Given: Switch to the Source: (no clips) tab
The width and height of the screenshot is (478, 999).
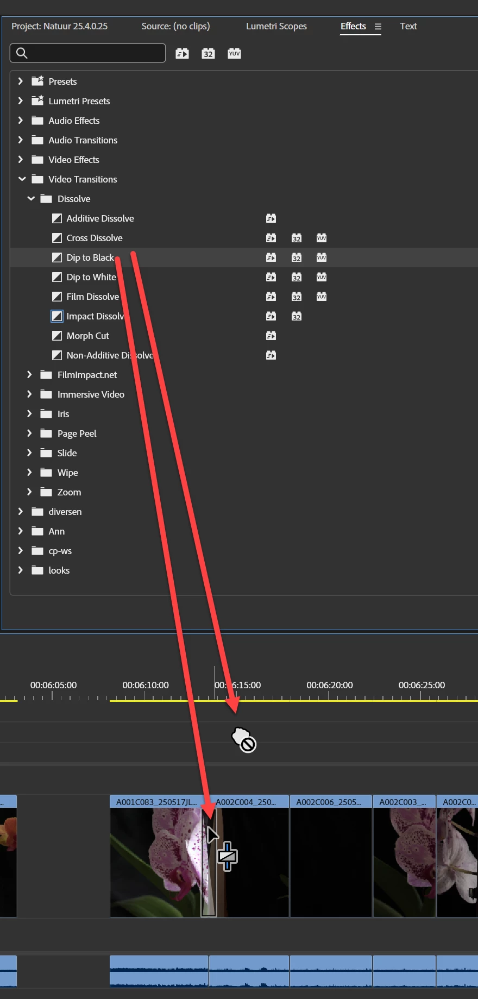Looking at the screenshot, I should pyautogui.click(x=175, y=26).
